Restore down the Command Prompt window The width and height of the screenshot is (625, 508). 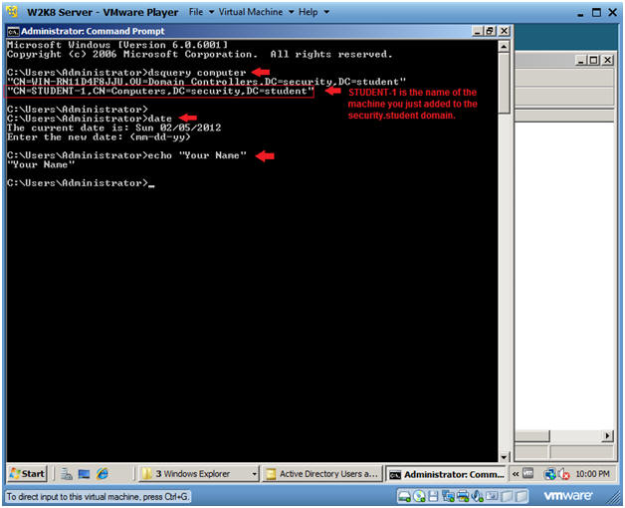pos(490,31)
